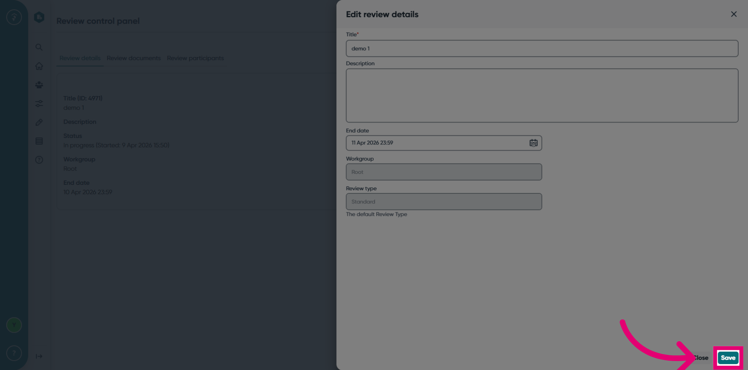Screen dimensions: 748x370
Task: Open search from the sidebar magnifier icon
Action: (39, 47)
